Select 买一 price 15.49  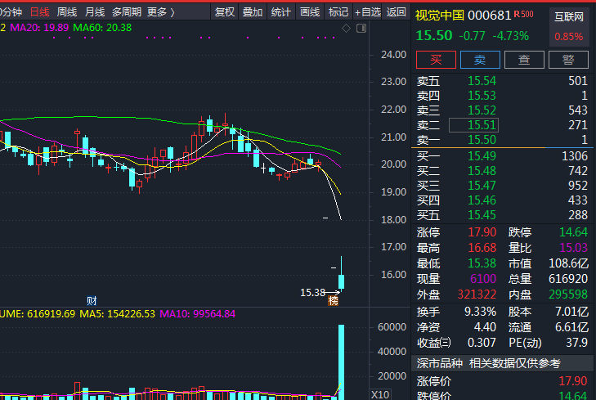(482, 156)
